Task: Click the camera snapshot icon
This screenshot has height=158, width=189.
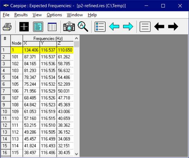Action: (x=69, y=27)
